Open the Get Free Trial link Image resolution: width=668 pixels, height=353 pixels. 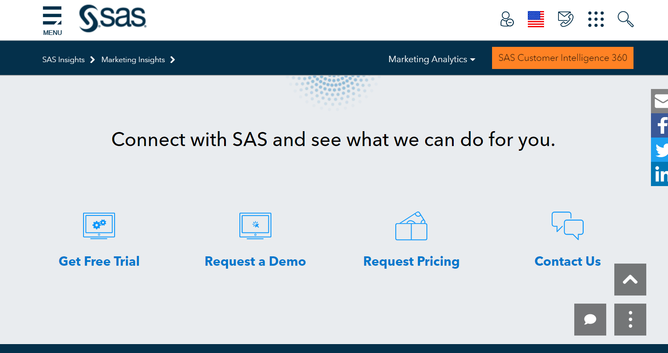(x=99, y=261)
